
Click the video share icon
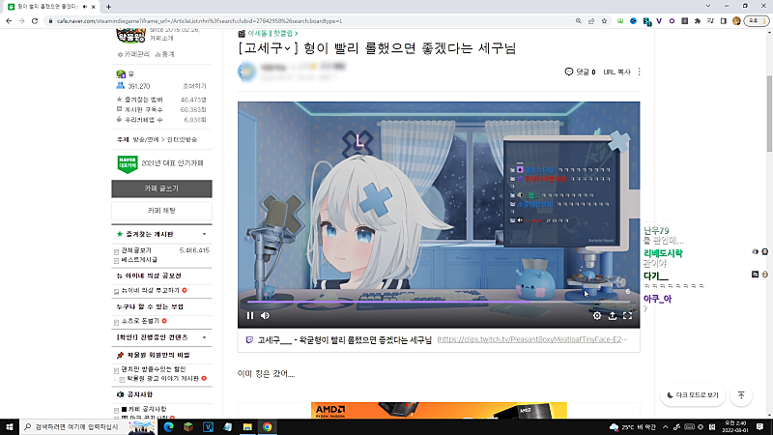click(613, 316)
